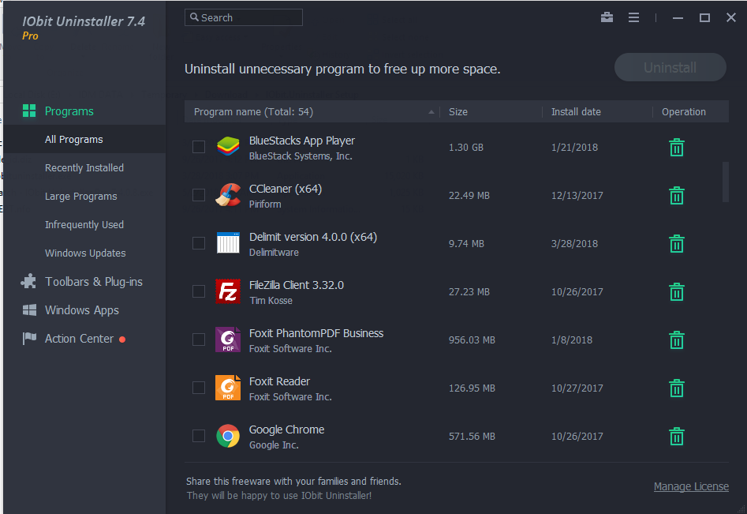
Task: Click the trash icon for BlueStacks App Player
Action: [676, 147]
